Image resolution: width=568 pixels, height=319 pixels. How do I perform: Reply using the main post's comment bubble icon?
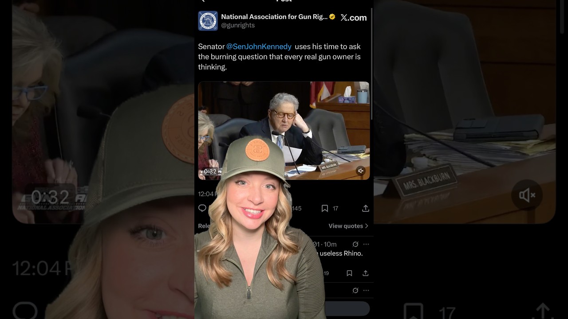tap(202, 208)
